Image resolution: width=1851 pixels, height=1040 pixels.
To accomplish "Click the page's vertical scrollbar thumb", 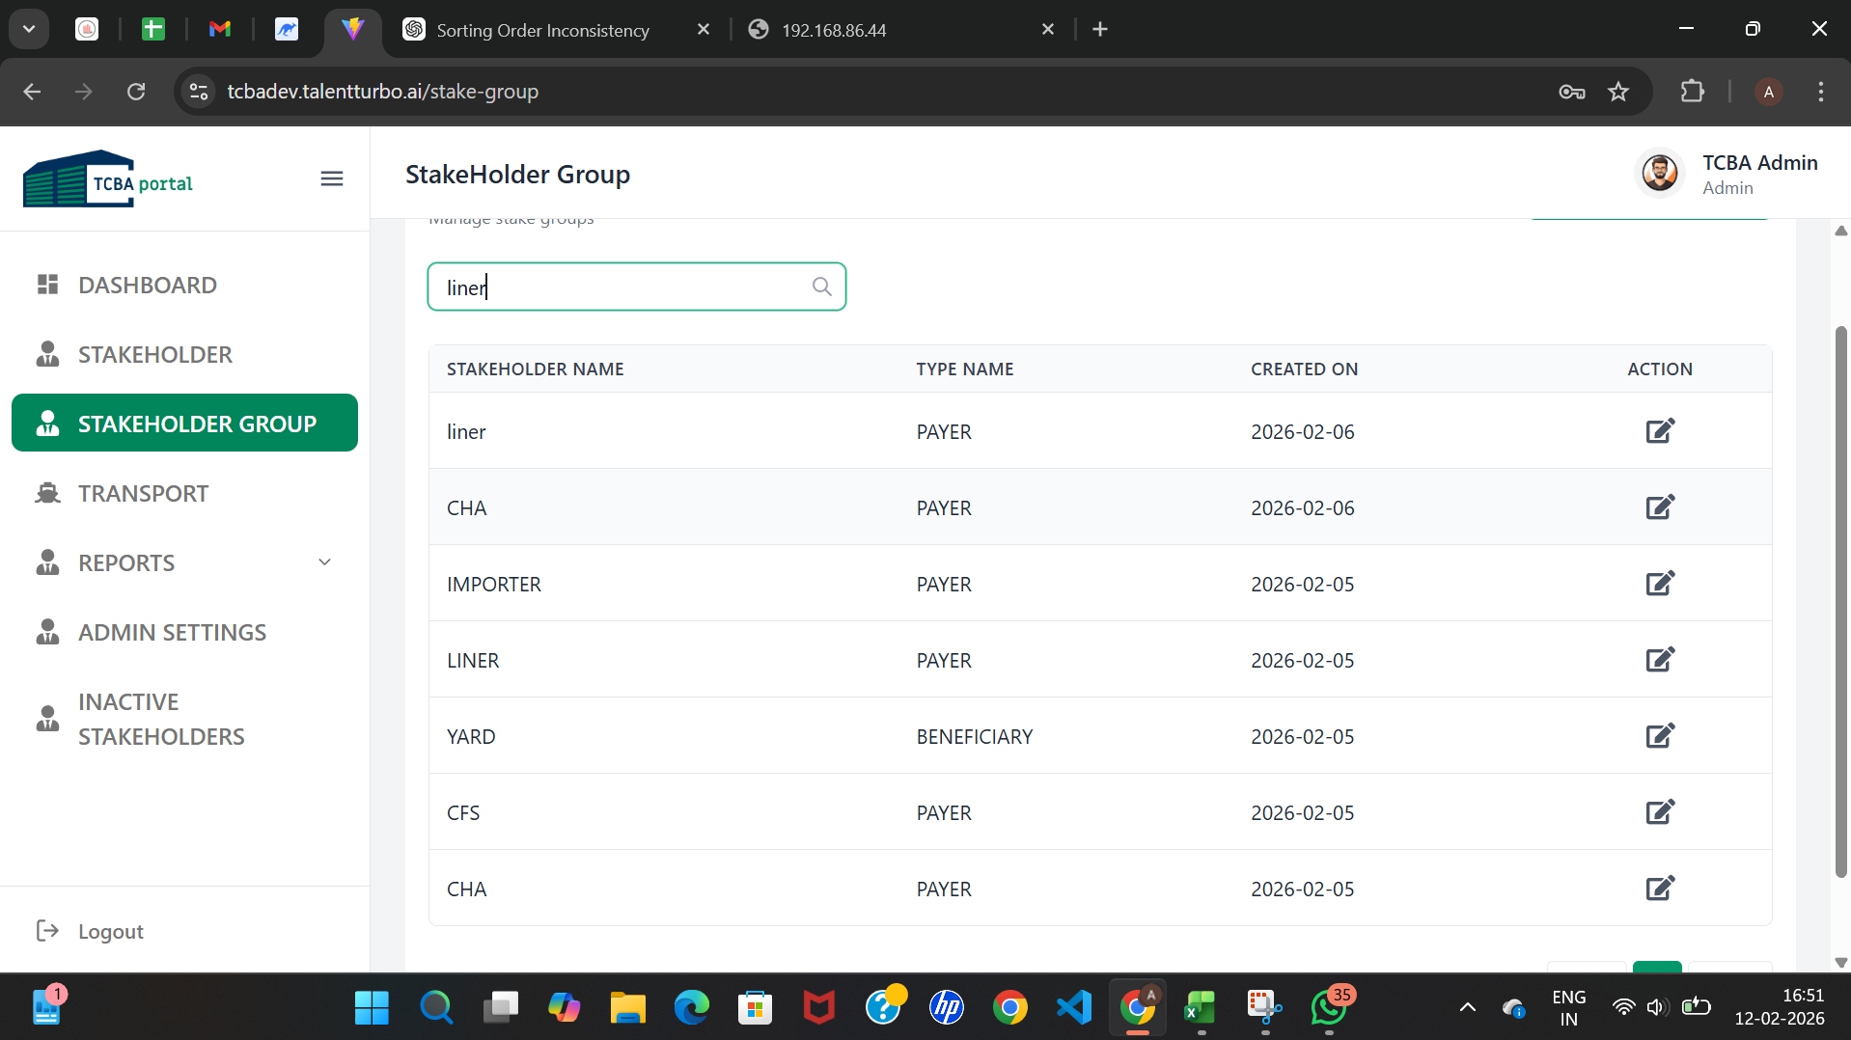I will click(x=1840, y=602).
